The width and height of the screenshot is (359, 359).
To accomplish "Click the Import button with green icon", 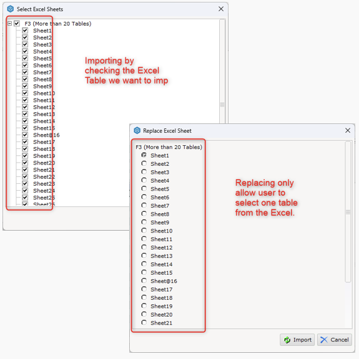I will click(297, 340).
